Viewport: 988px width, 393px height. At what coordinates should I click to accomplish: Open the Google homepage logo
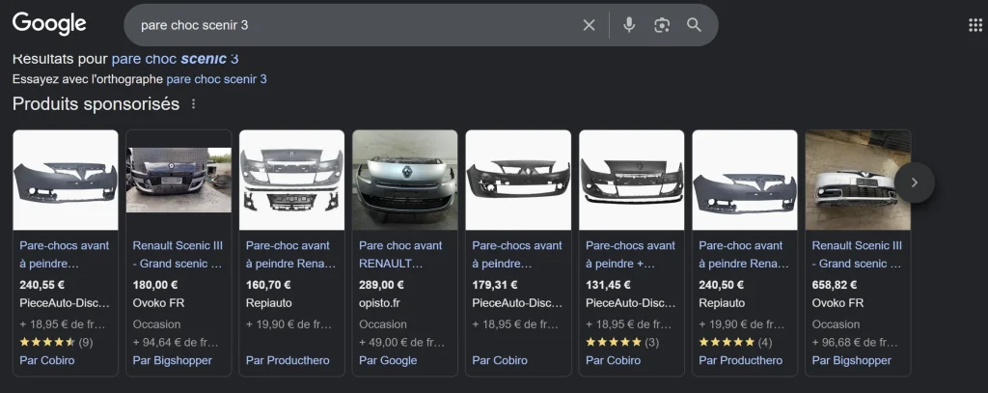[x=49, y=24]
